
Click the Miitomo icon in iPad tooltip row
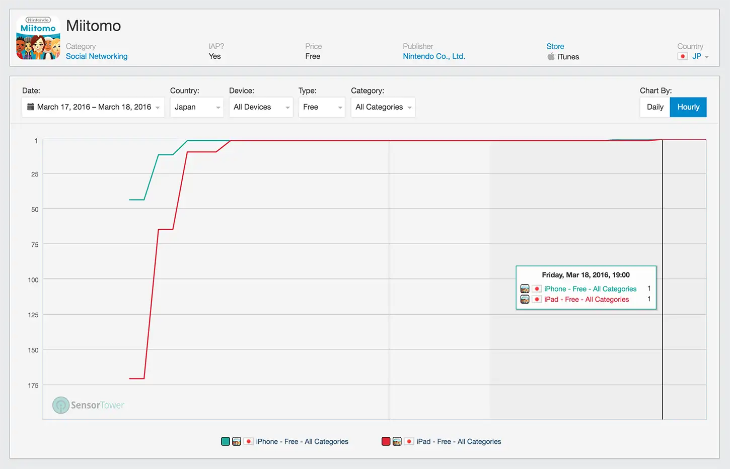(525, 299)
